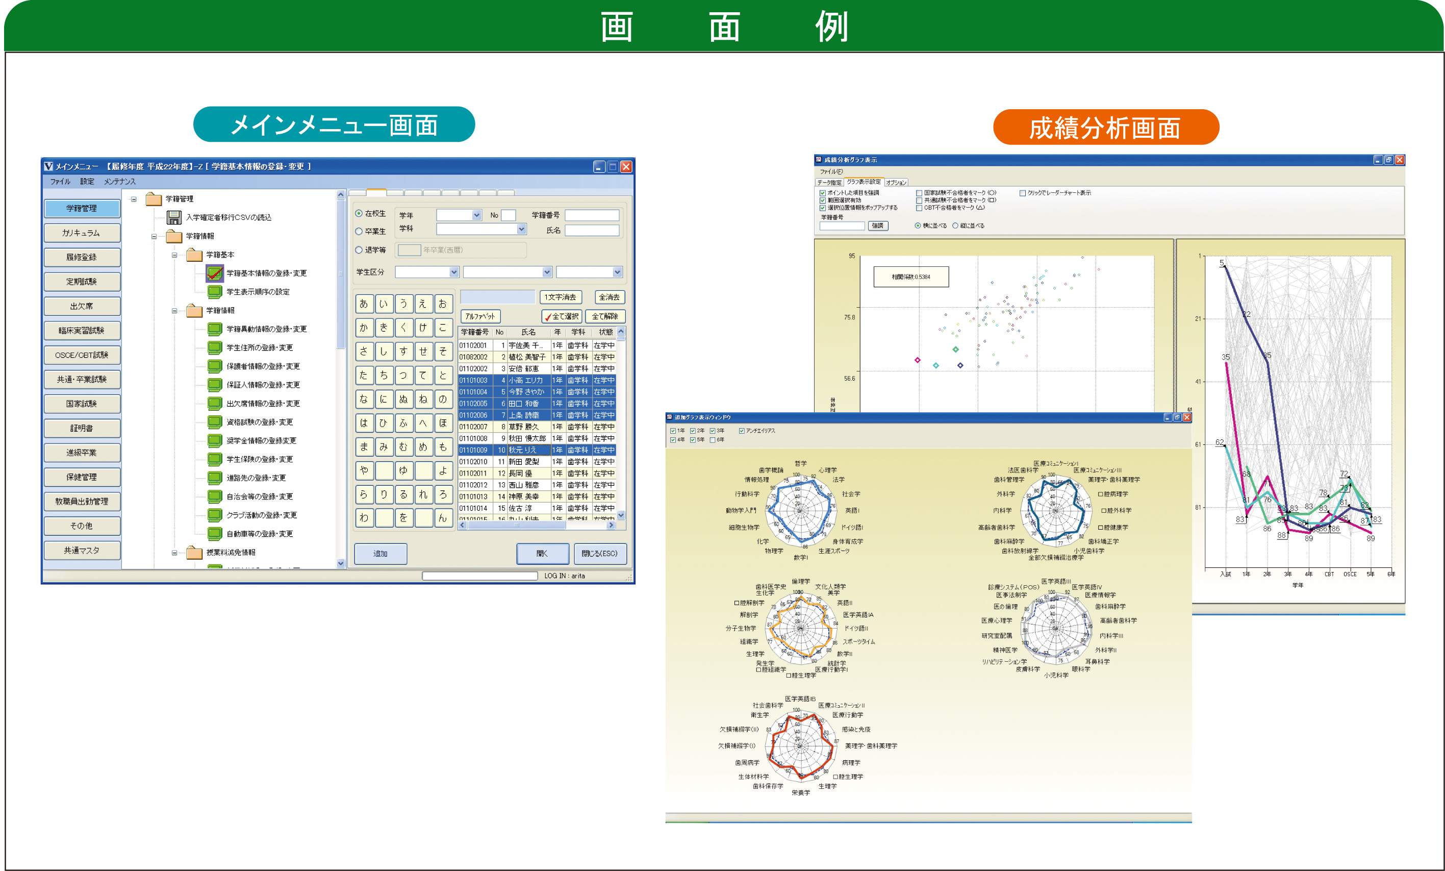
Task: Open the 学年 dropdown
Action: point(476,215)
